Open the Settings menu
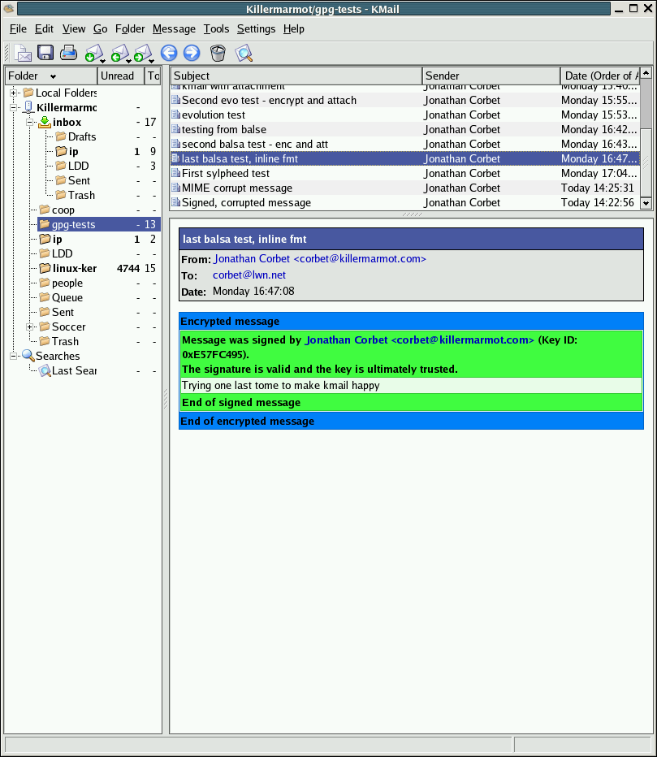The image size is (657, 757). tap(257, 29)
